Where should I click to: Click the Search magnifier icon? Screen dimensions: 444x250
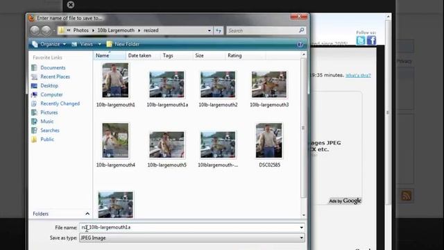coord(301,31)
